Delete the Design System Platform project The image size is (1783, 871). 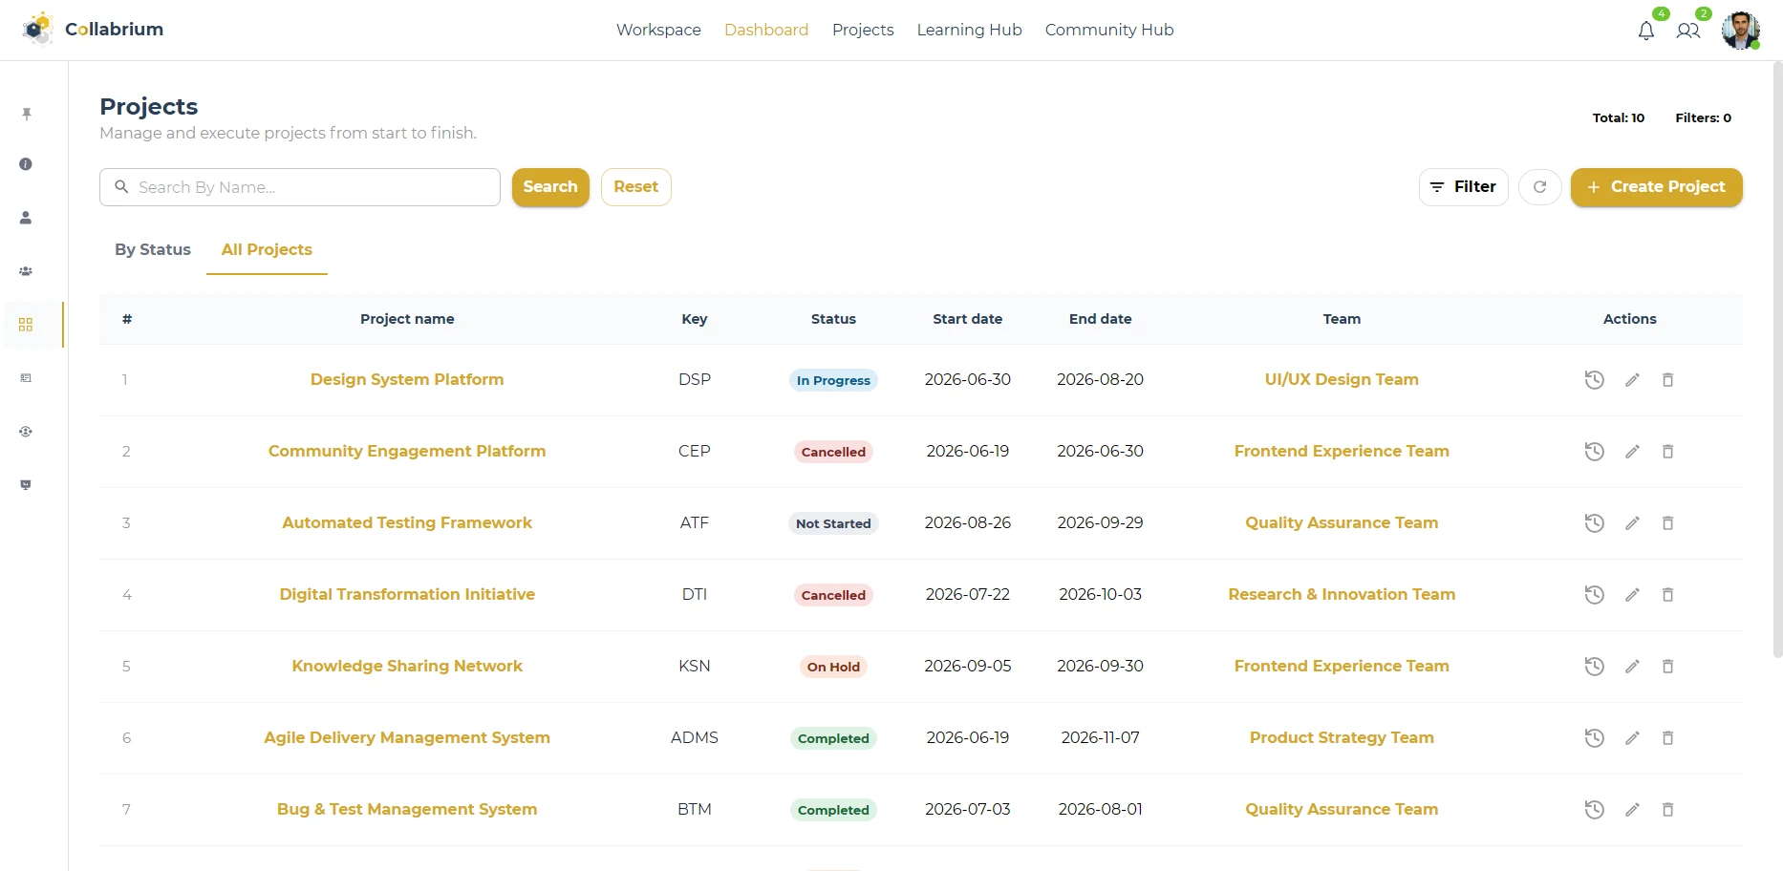click(x=1667, y=380)
